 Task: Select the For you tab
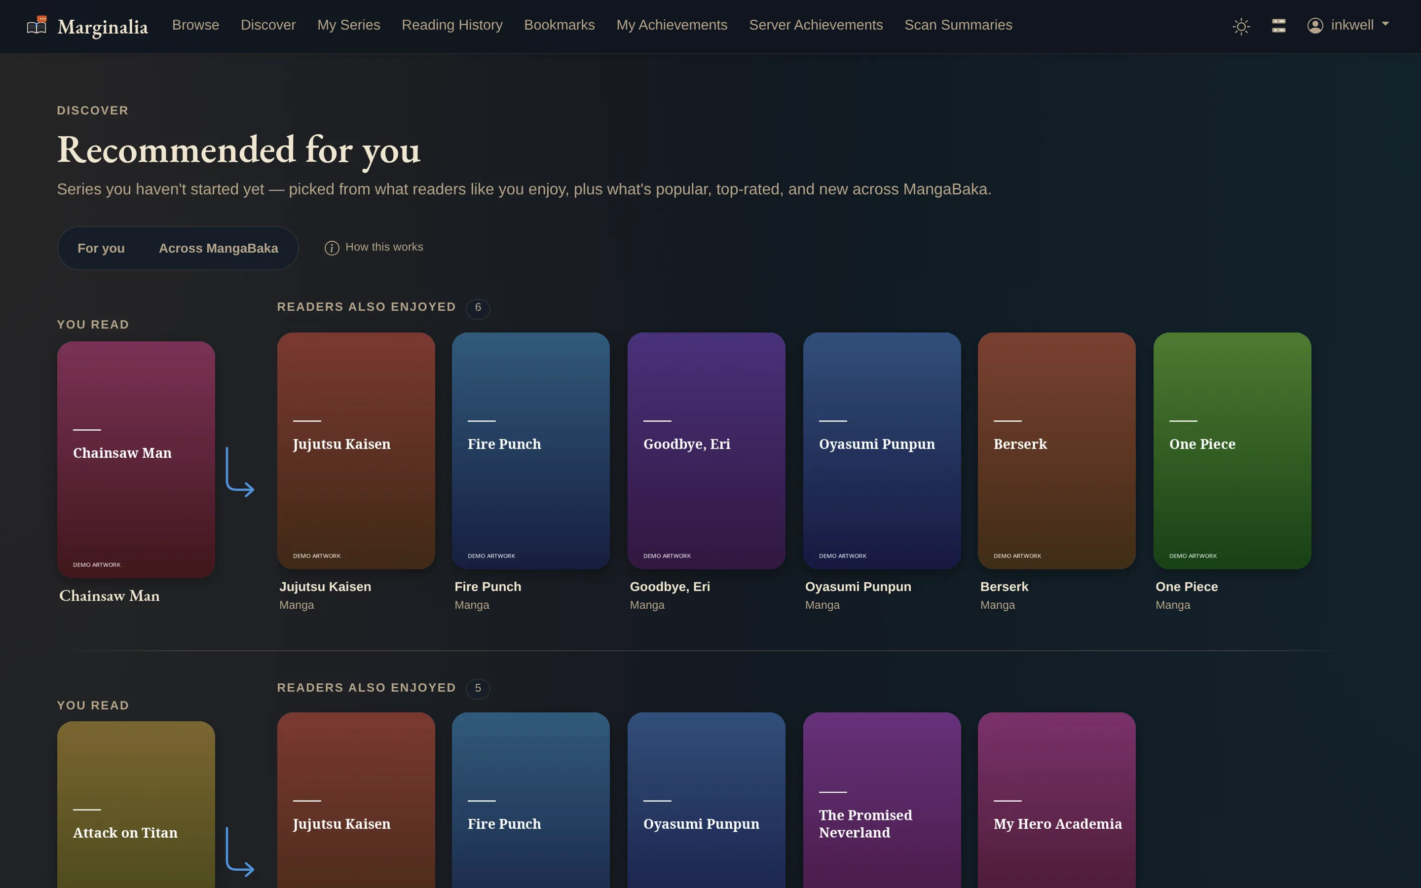(x=101, y=248)
